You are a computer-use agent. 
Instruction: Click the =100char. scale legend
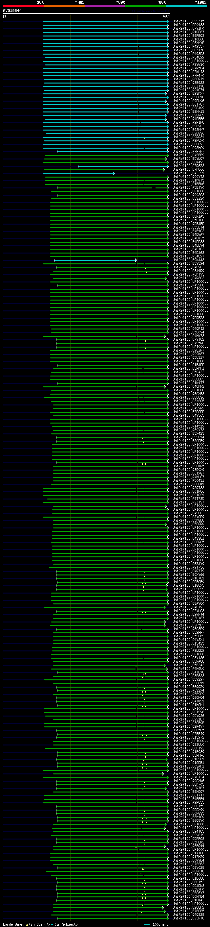click(157, 924)
